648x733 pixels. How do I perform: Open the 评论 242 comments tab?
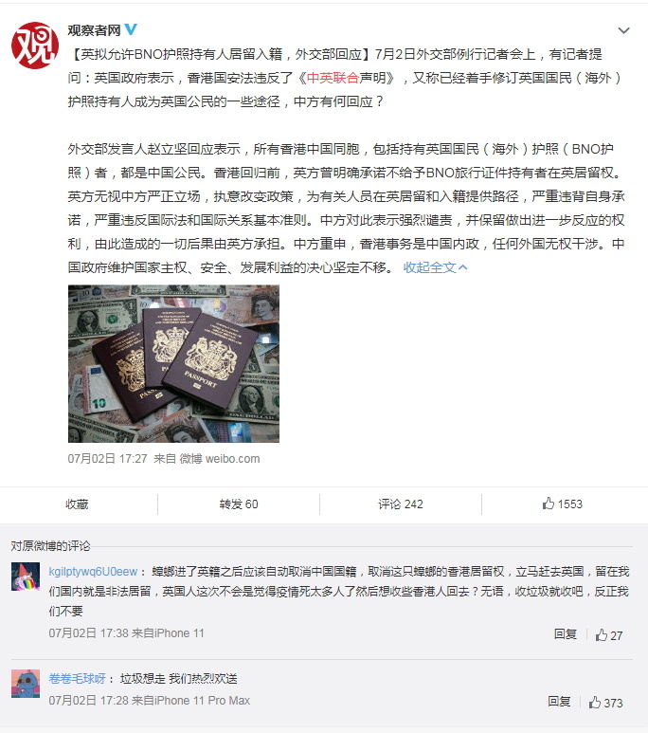click(x=401, y=504)
